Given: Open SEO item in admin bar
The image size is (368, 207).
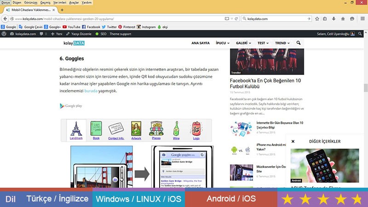Looking at the screenshot, I should 101,34.
